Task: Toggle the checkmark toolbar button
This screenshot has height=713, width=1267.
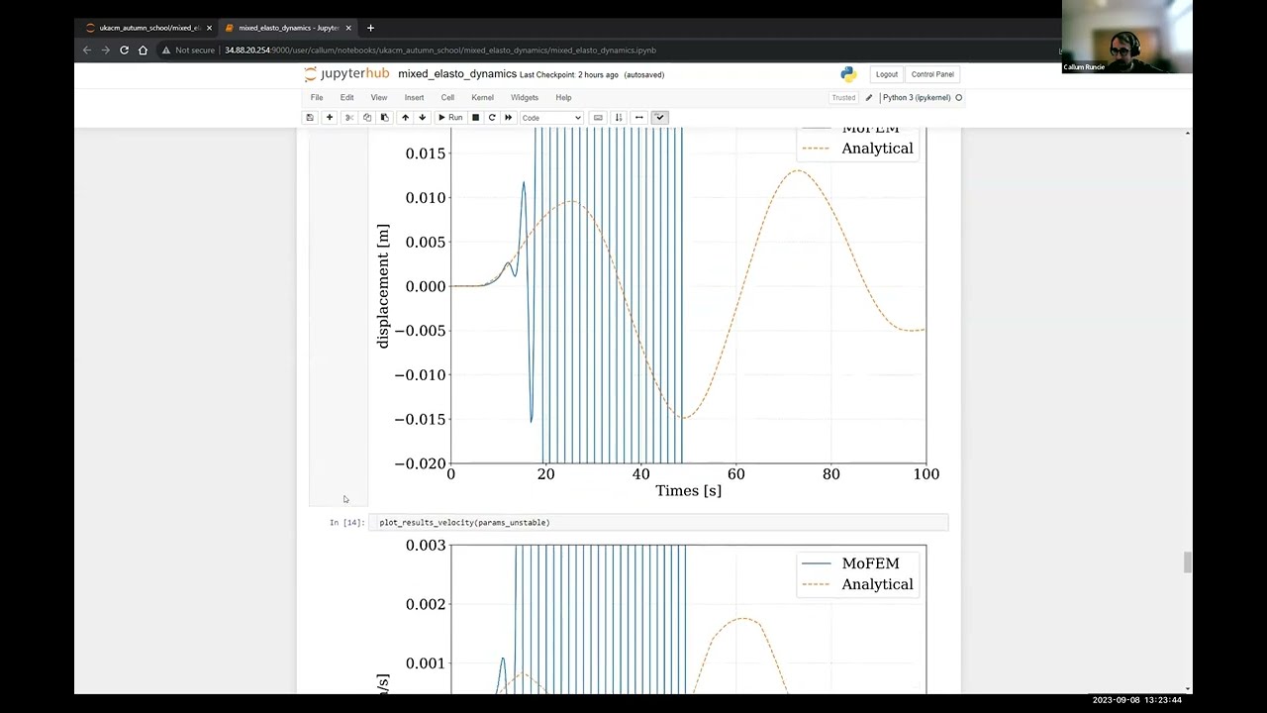Action: (x=660, y=117)
